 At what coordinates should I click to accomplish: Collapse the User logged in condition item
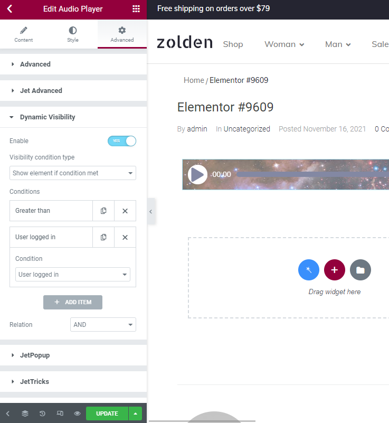click(x=51, y=237)
